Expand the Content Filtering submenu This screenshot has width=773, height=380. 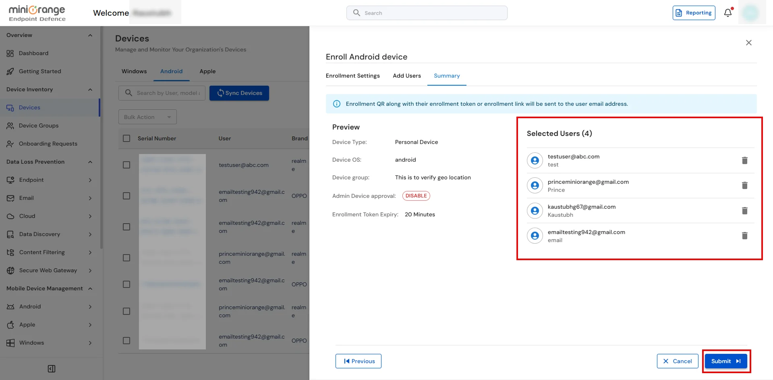(90, 253)
